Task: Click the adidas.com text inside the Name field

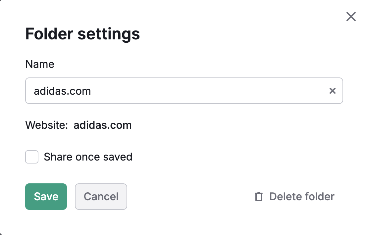Action: pos(62,91)
